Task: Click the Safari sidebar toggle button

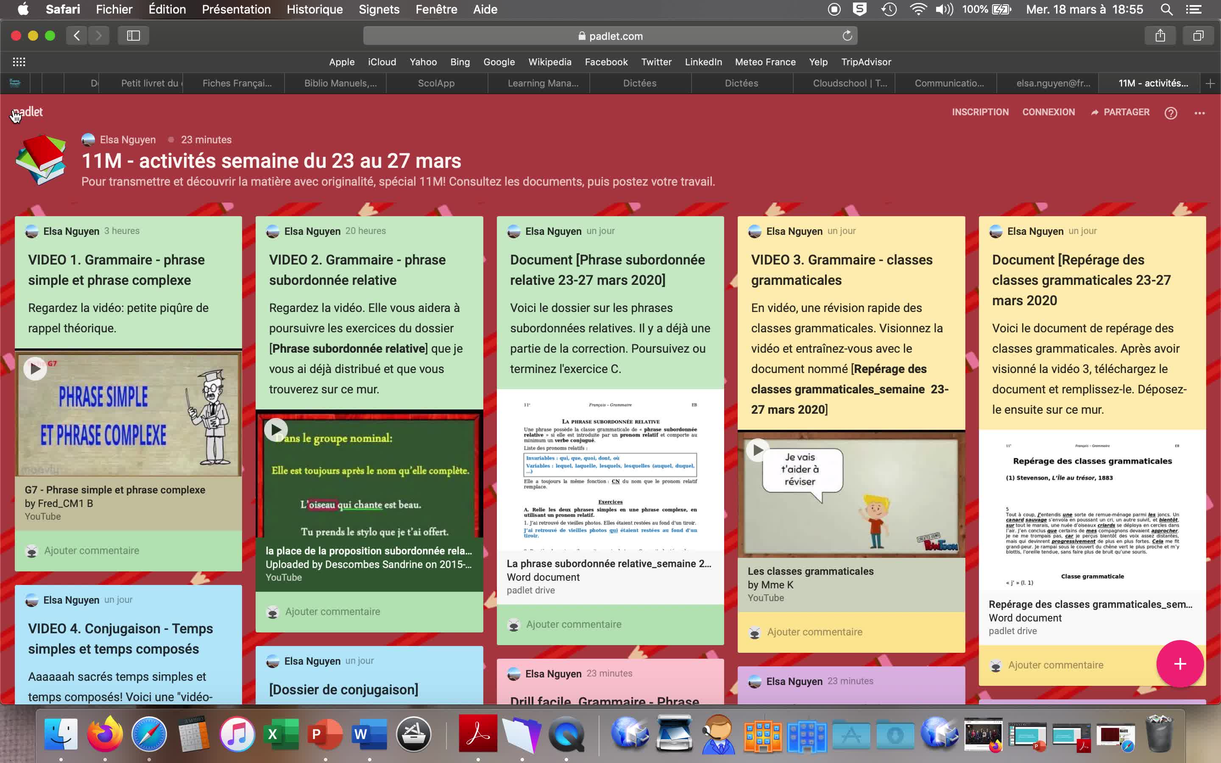Action: [x=133, y=35]
